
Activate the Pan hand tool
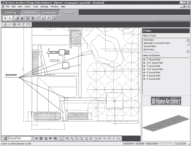point(95,138)
